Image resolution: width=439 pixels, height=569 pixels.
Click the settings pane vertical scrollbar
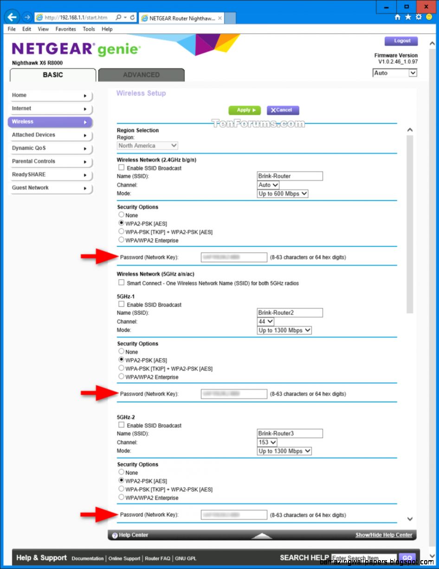coord(409,224)
